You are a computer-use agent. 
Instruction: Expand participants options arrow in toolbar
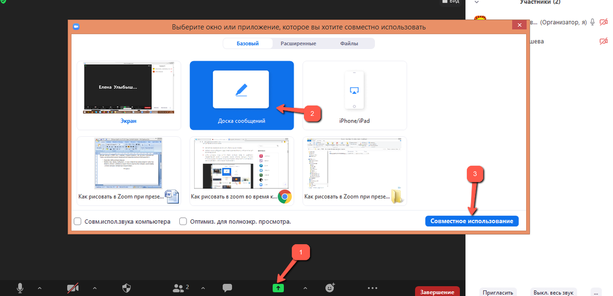[203, 288]
